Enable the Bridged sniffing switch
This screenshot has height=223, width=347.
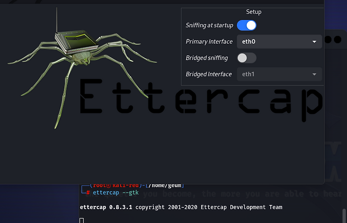coord(247,58)
